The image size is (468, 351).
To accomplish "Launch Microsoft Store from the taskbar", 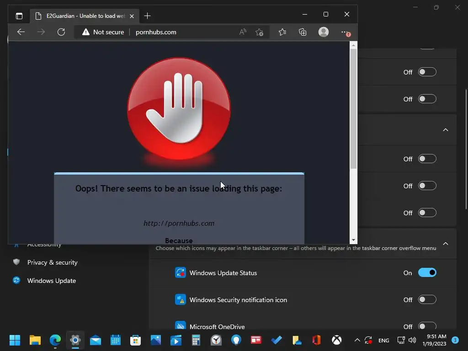I will point(135,340).
